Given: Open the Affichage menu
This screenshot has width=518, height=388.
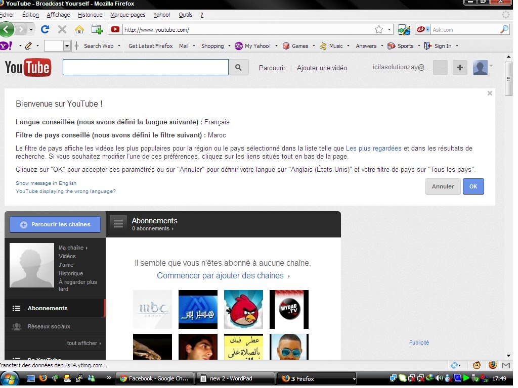Looking at the screenshot, I should (x=58, y=15).
